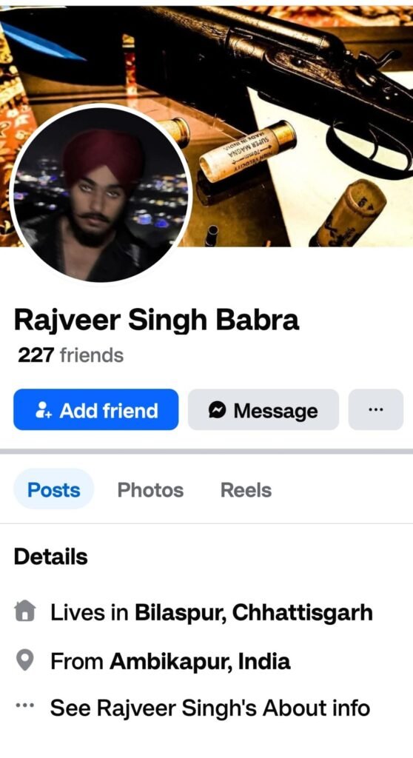Switch to the Photos tab
The height and width of the screenshot is (758, 413).
tap(150, 490)
